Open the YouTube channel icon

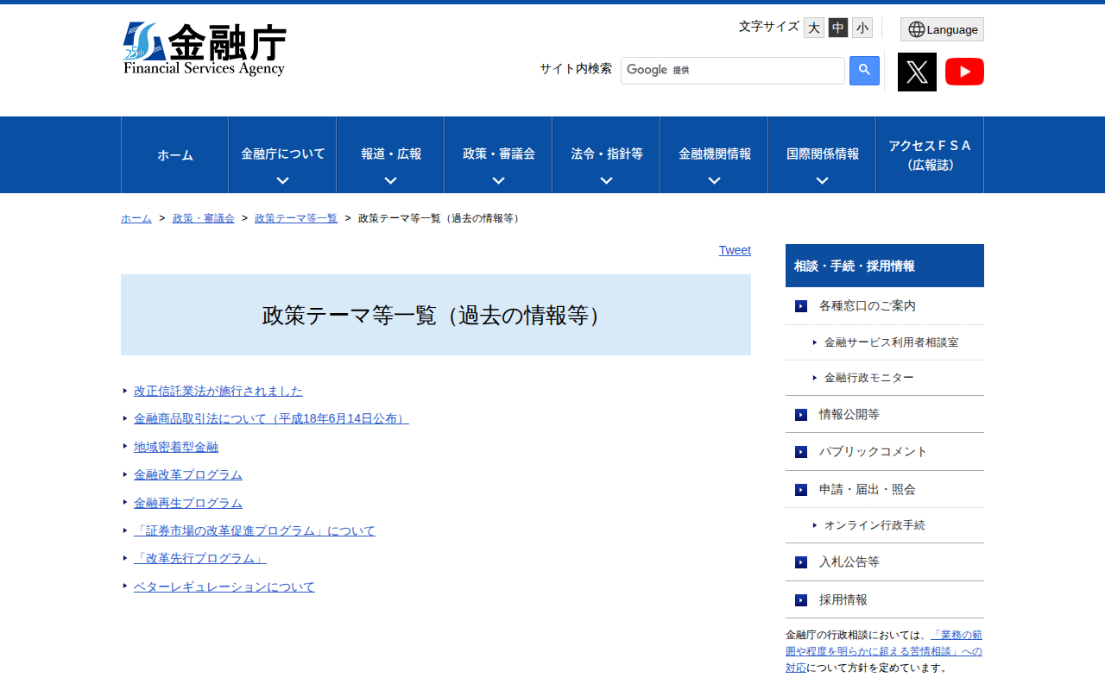pos(964,72)
